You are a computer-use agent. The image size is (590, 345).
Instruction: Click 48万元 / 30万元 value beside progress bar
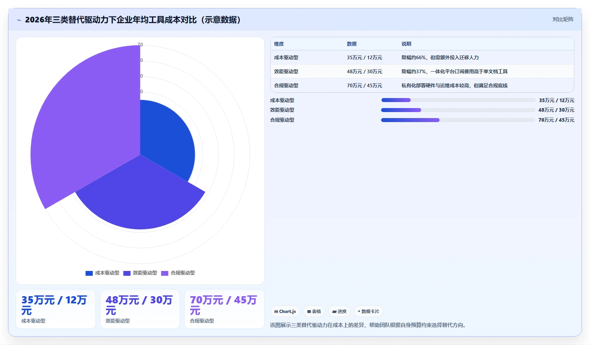click(x=556, y=110)
